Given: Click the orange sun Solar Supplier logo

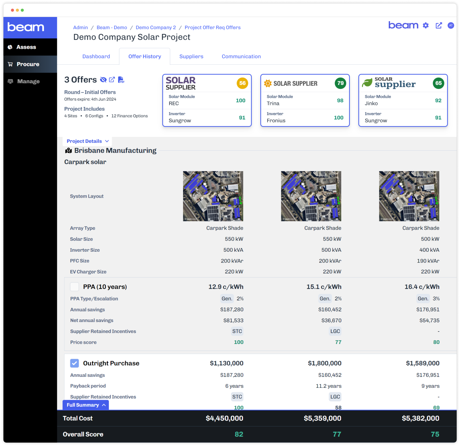Looking at the screenshot, I should coord(290,84).
